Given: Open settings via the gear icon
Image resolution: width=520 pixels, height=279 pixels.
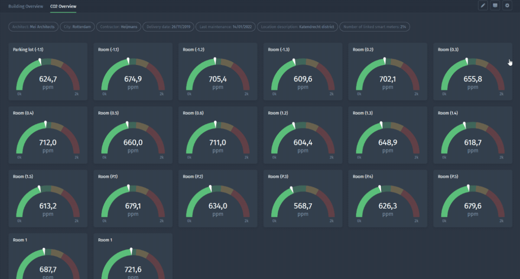Looking at the screenshot, I should tap(507, 6).
